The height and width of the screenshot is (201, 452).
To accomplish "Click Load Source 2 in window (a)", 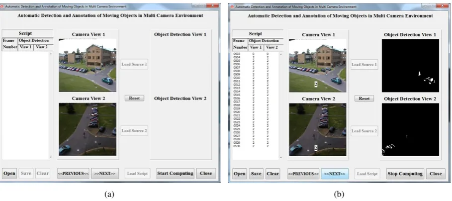I will (x=134, y=131).
